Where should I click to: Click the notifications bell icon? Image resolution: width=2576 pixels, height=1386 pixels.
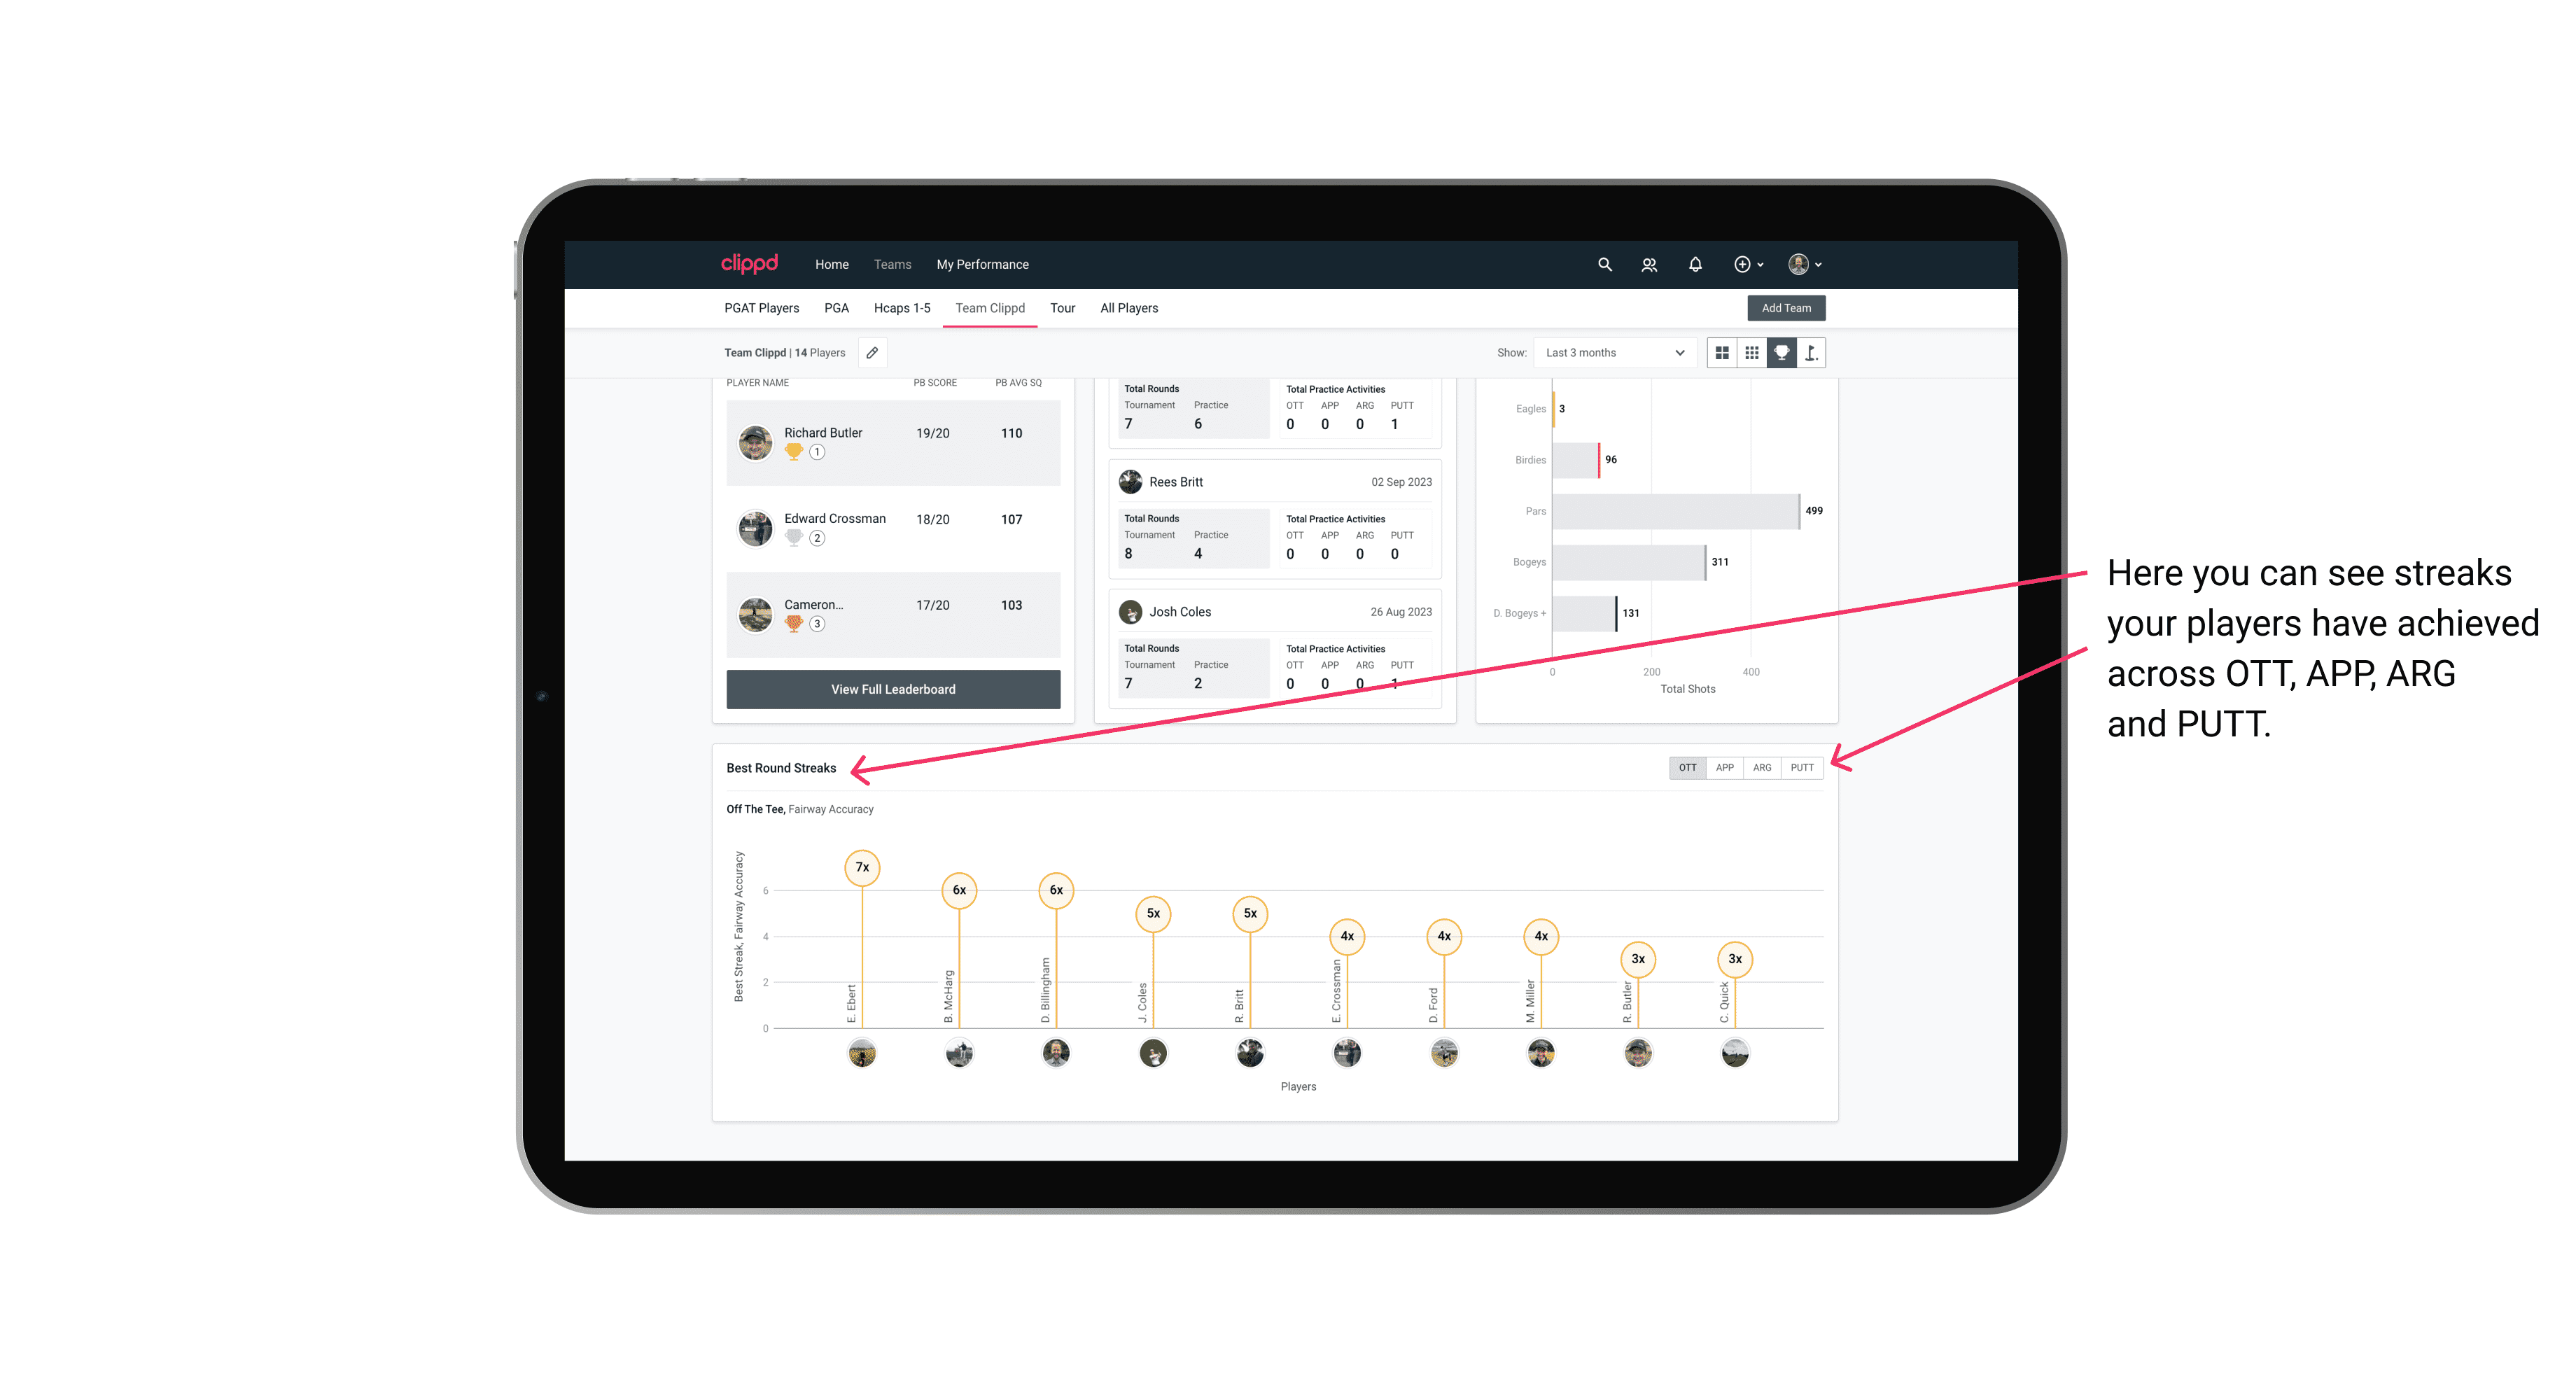tap(1694, 265)
